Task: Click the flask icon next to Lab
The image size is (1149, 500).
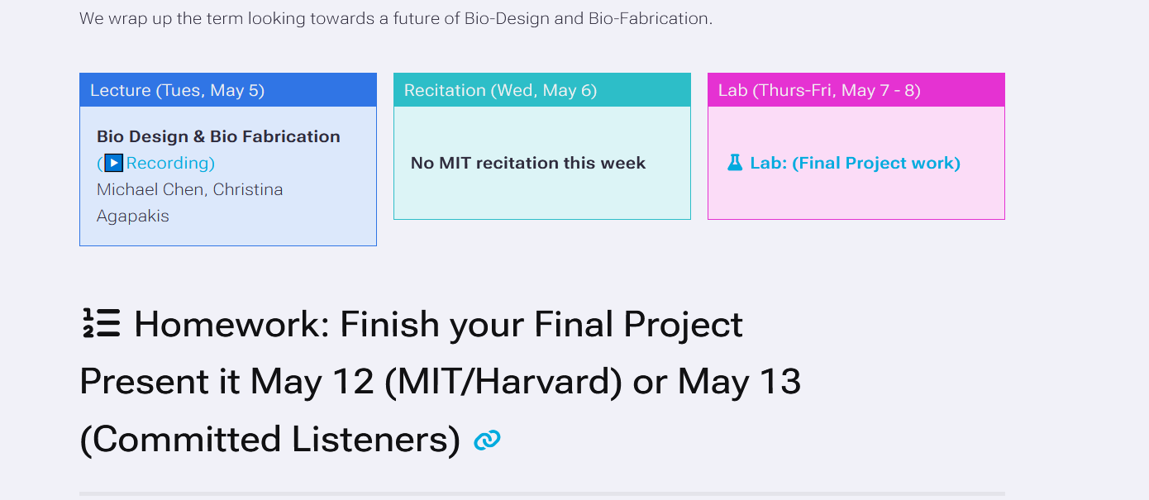Action: point(735,163)
